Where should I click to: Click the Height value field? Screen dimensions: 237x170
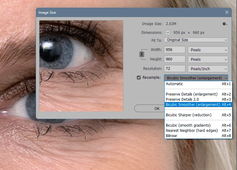175,59
